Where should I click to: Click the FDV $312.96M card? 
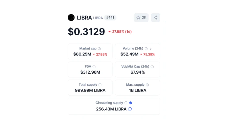click(x=90, y=70)
